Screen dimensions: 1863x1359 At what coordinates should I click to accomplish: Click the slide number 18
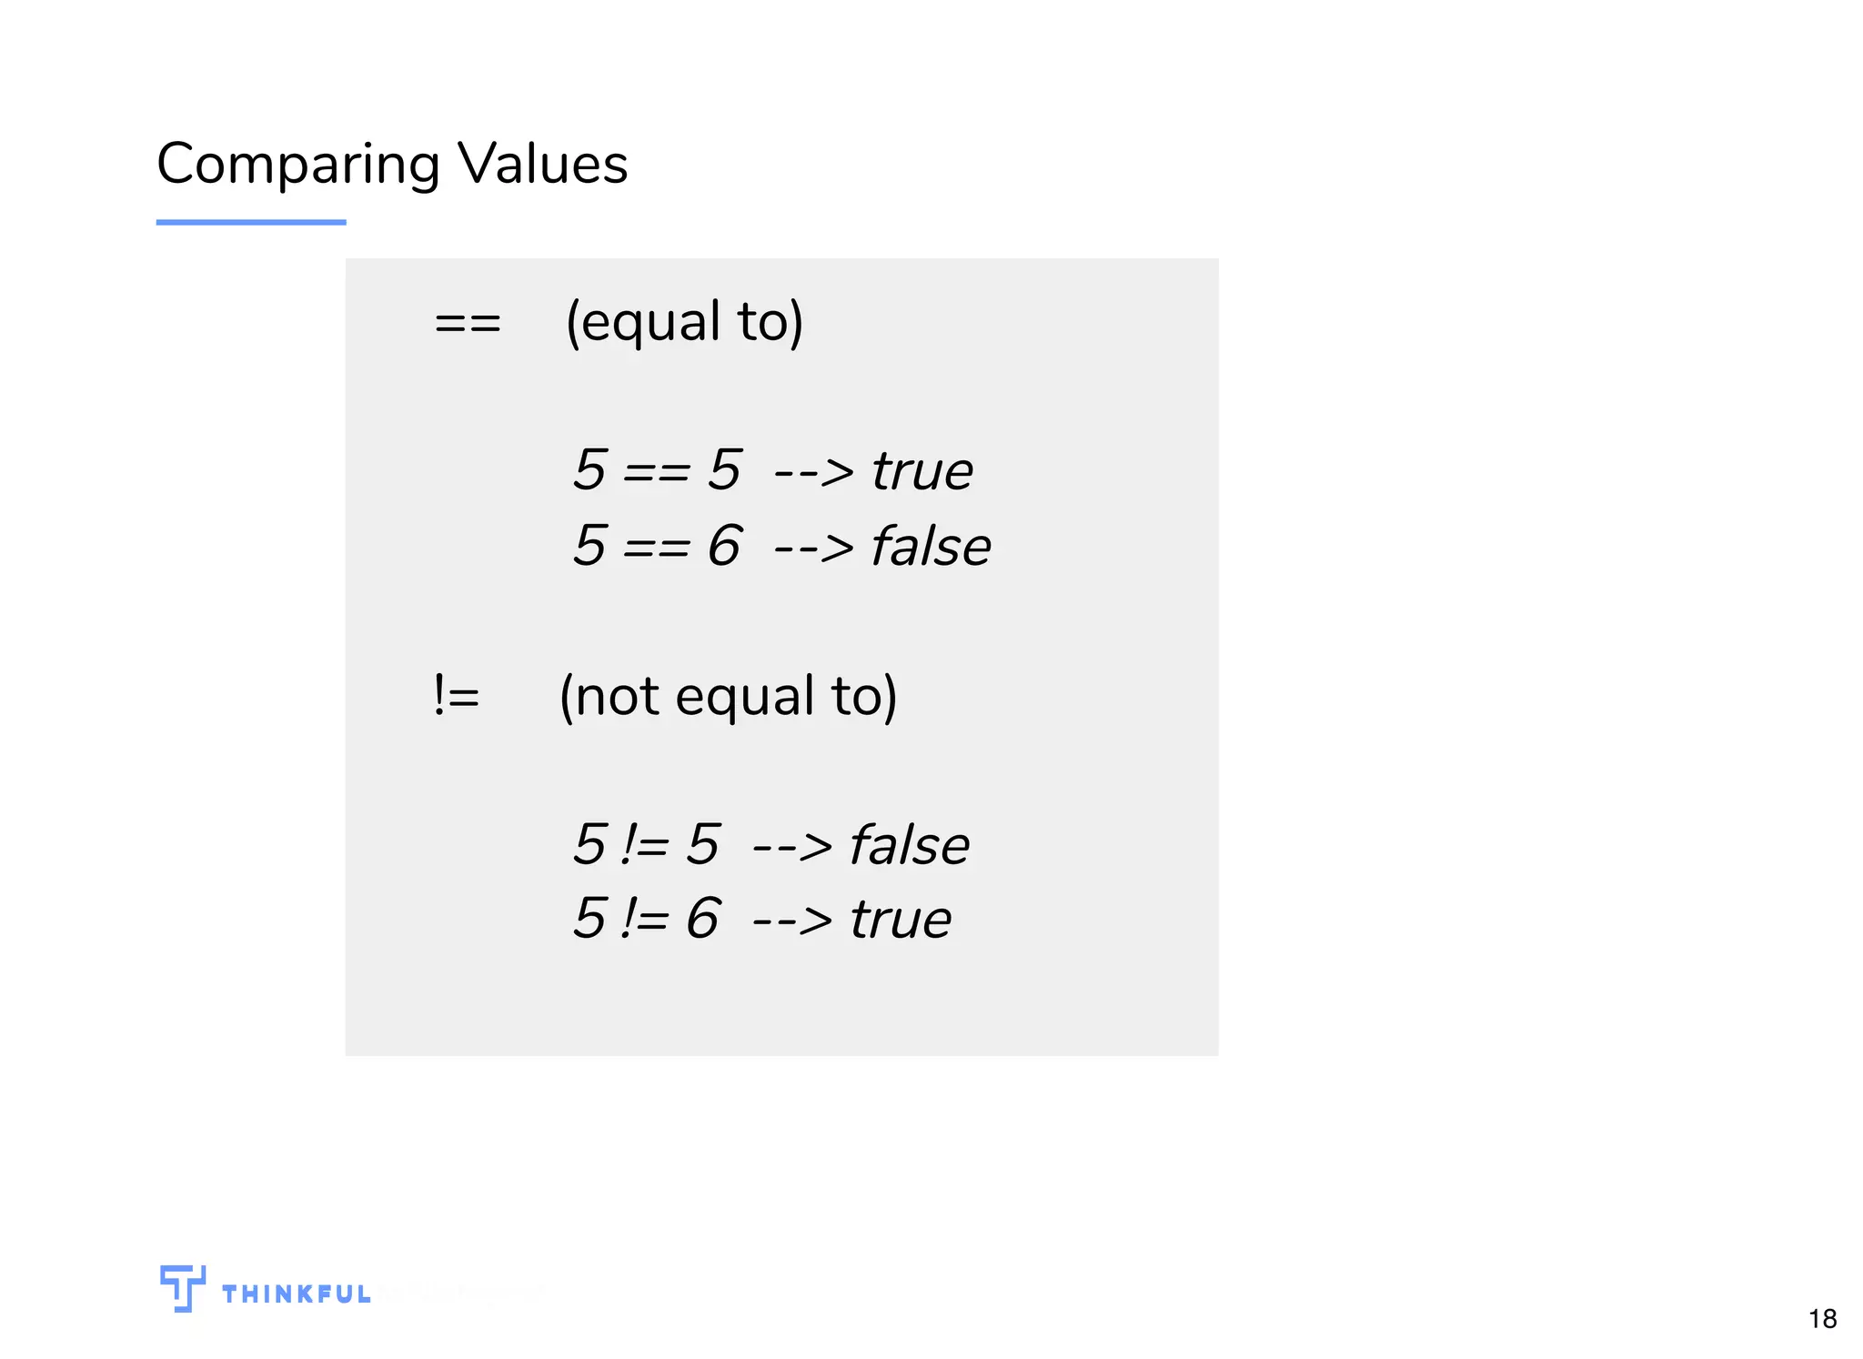tap(1822, 1319)
